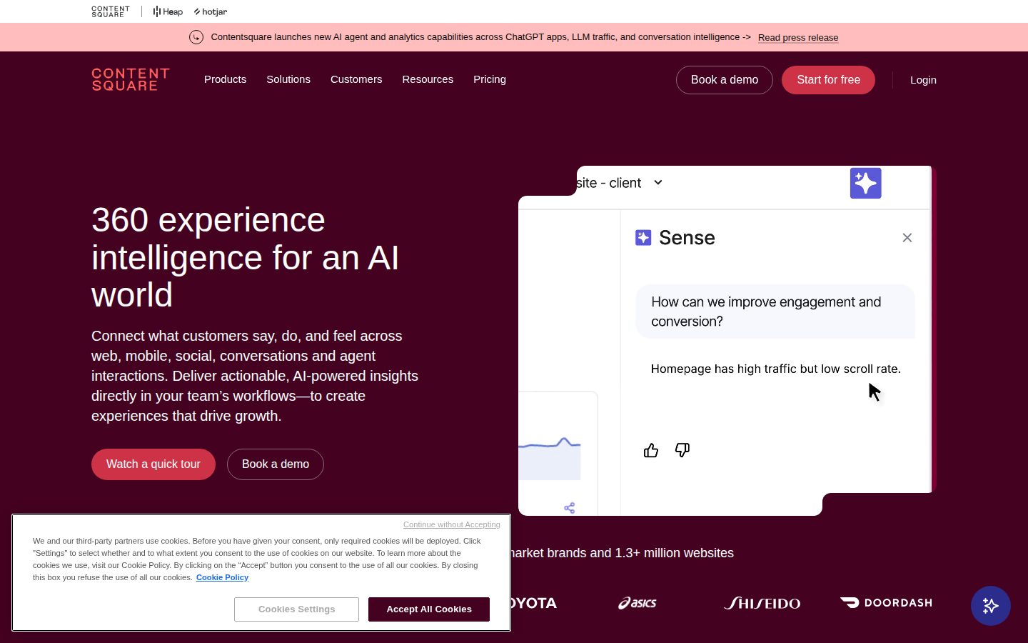Click the DoorDash brand logo

point(886,602)
